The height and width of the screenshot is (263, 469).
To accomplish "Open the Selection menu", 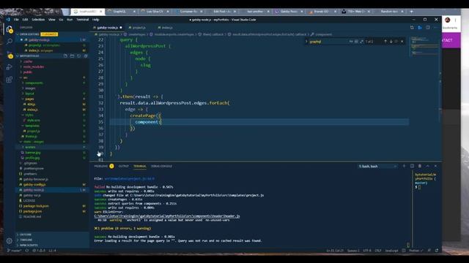I will tap(38, 20).
